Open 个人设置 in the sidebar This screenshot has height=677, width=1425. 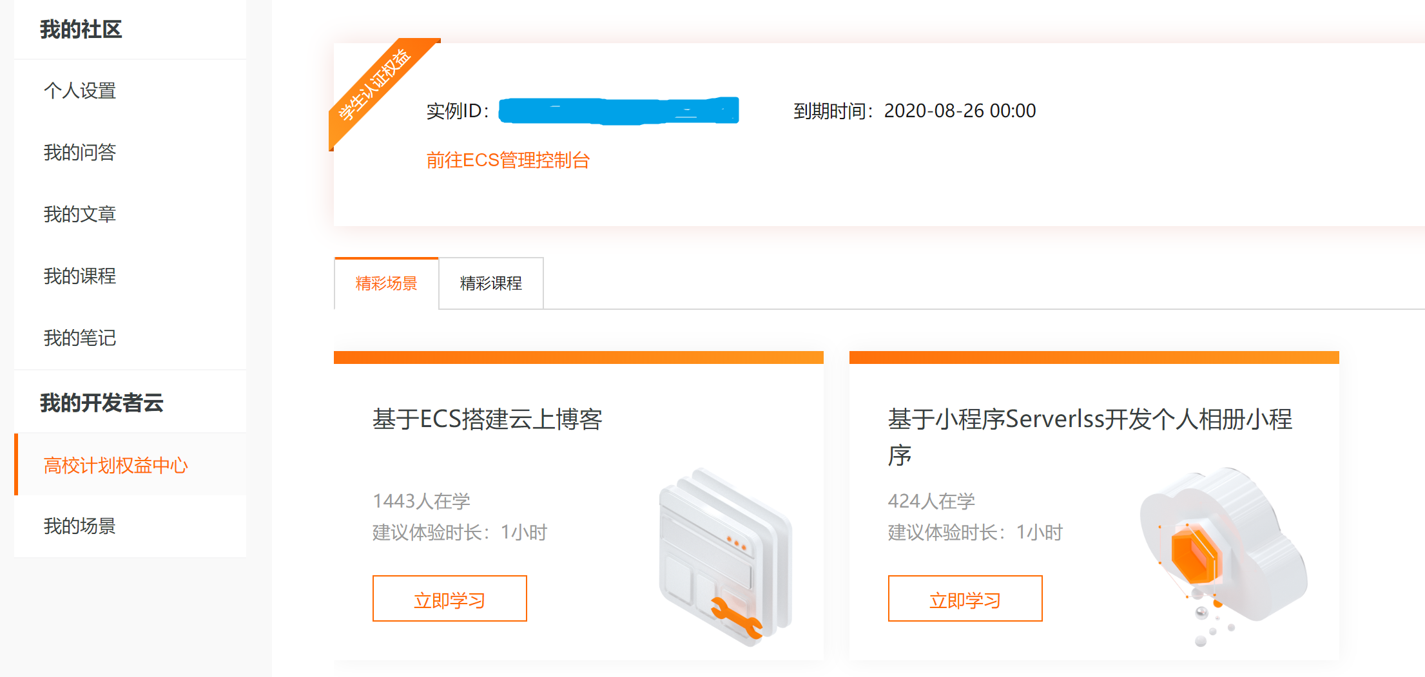click(x=79, y=91)
